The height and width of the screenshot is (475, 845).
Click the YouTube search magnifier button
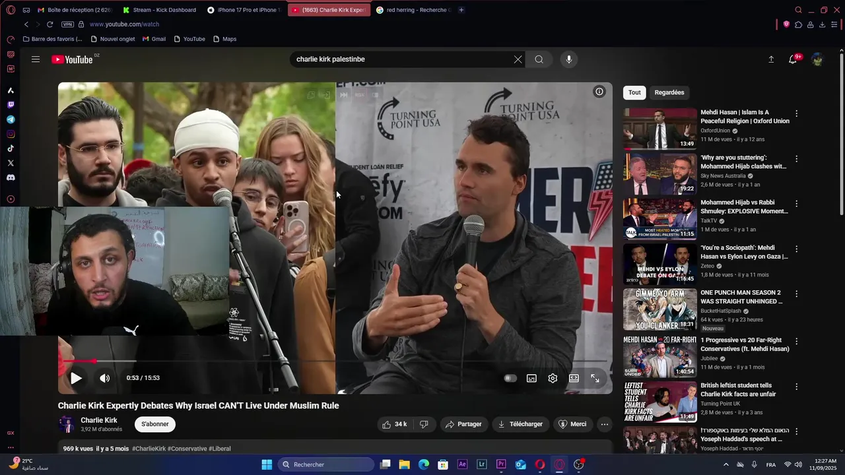coord(539,59)
